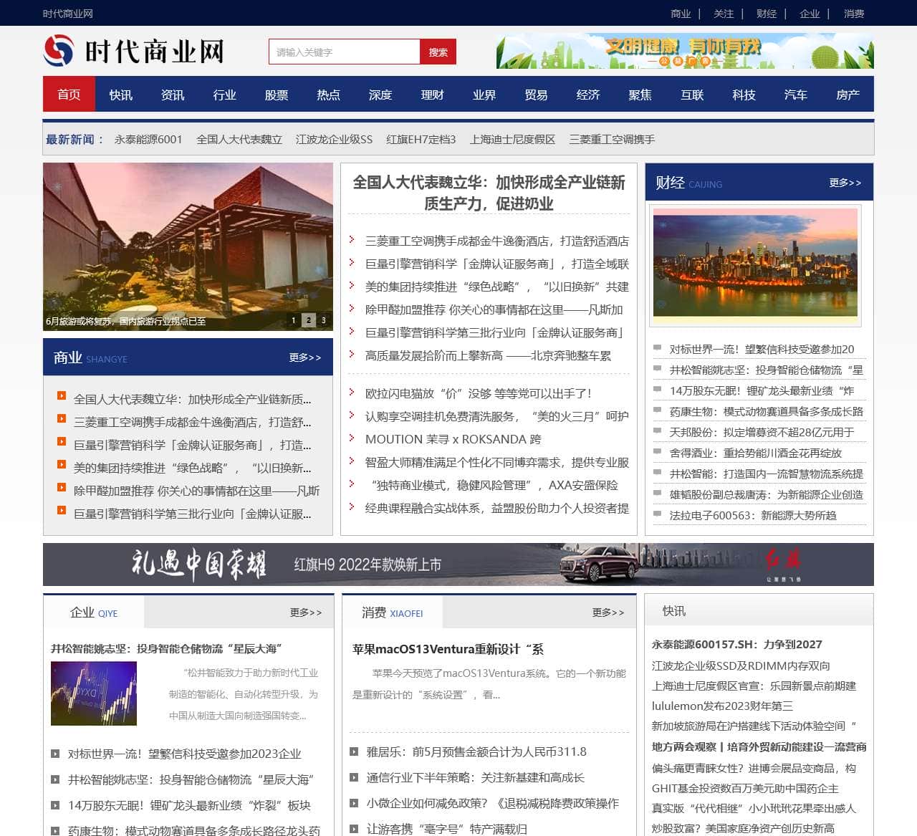
Task: Open 快讯 item 地方两会观察
Action: coord(759,746)
